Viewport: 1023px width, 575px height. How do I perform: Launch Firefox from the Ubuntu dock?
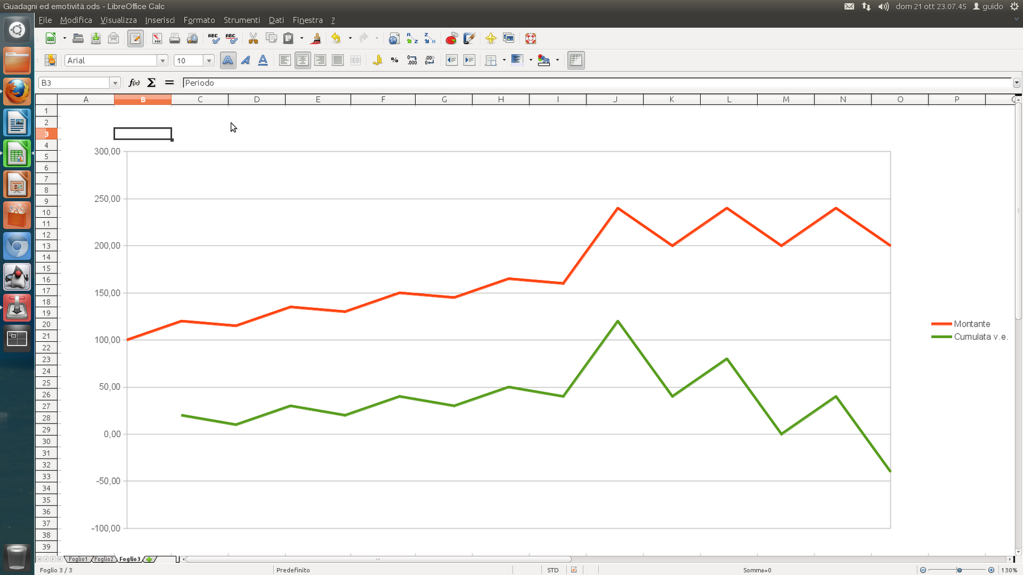(x=17, y=92)
